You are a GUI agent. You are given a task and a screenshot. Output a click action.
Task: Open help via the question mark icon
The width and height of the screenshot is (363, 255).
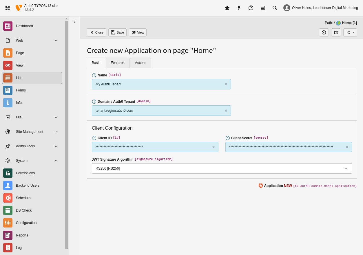[x=251, y=8]
